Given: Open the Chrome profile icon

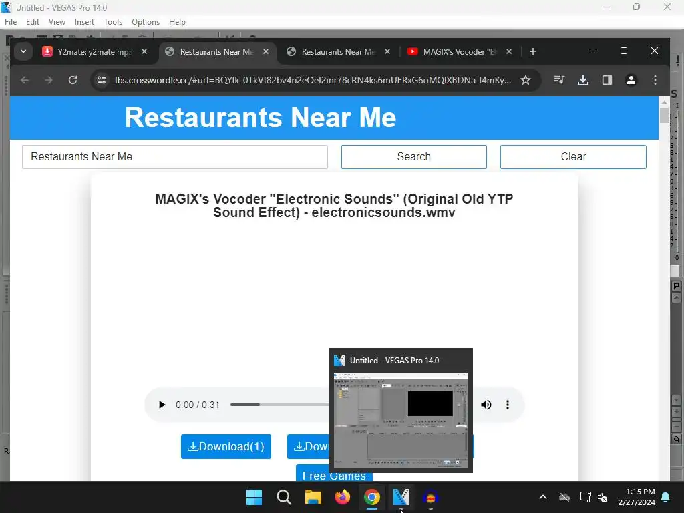Looking at the screenshot, I should (x=631, y=80).
